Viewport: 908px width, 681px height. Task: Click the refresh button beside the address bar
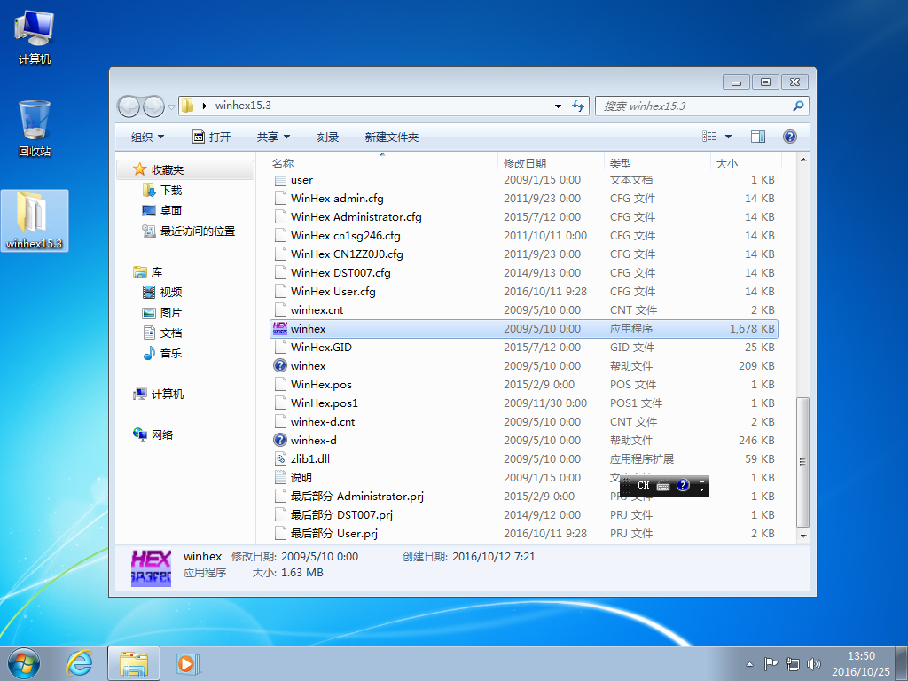pos(578,106)
